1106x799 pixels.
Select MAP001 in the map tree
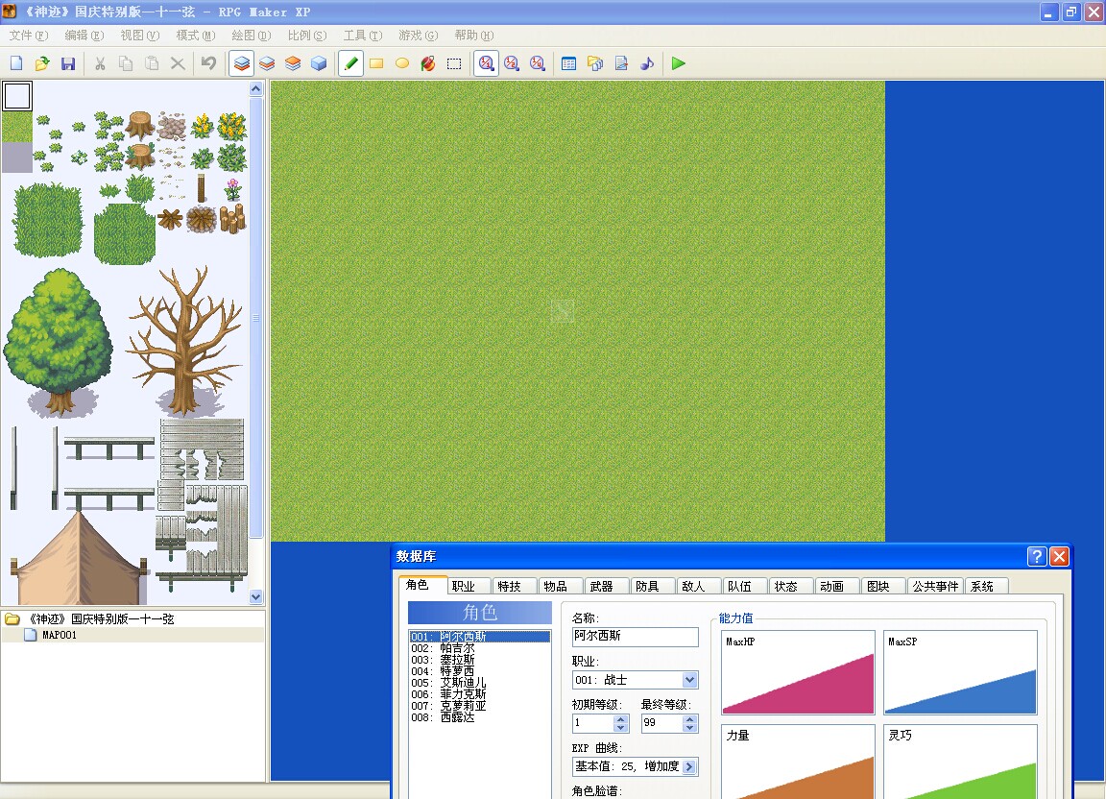[x=60, y=635]
